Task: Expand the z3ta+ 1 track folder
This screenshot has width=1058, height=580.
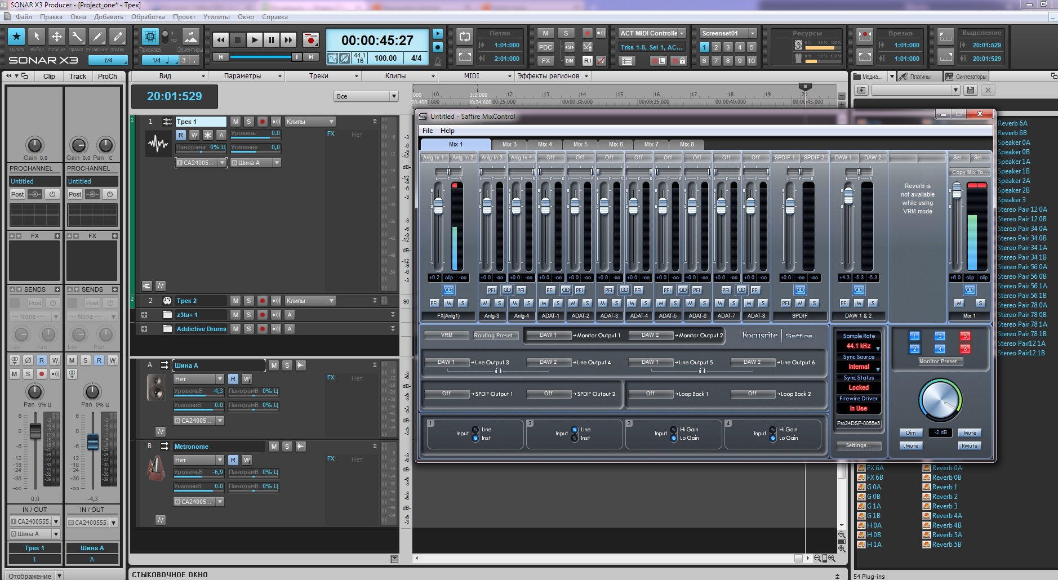Action: (144, 315)
